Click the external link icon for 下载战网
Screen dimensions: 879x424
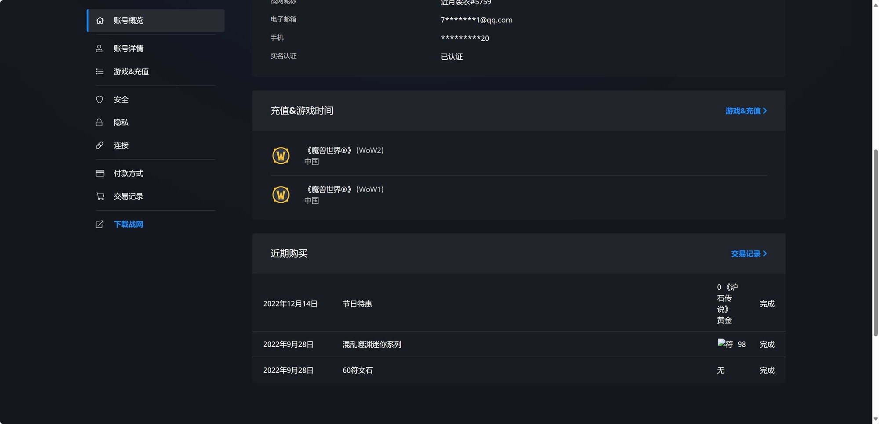tap(100, 224)
